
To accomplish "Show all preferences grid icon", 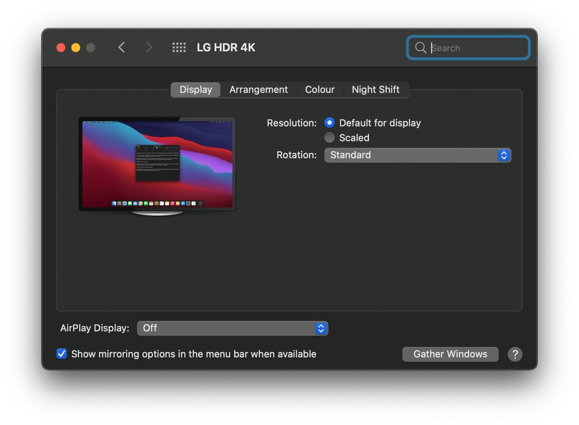I will coord(179,48).
